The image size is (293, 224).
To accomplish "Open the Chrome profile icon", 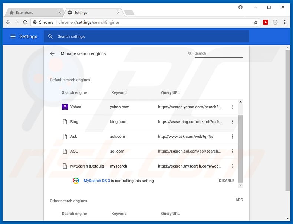I will pos(240,7).
